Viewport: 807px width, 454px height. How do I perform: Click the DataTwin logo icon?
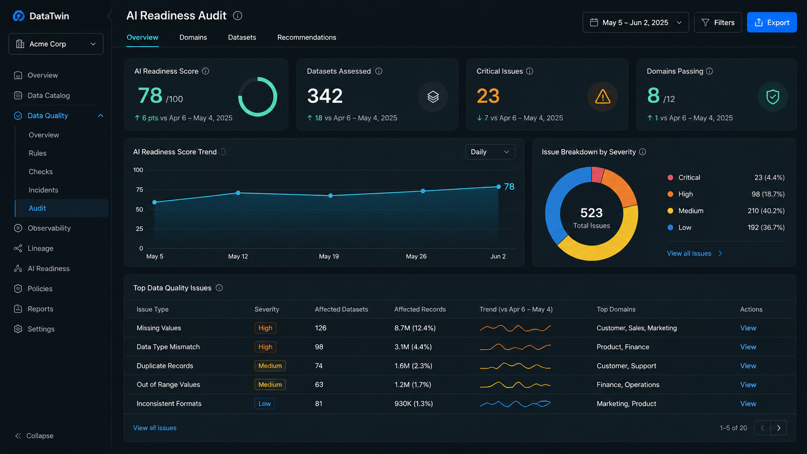click(19, 16)
